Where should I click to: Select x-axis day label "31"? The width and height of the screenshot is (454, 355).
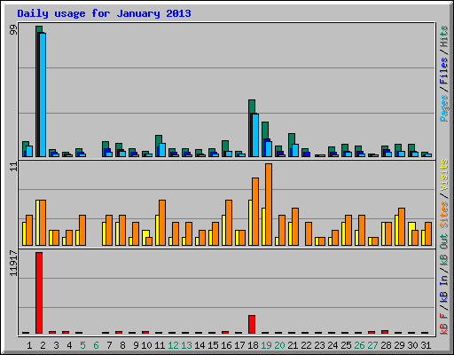426,345
